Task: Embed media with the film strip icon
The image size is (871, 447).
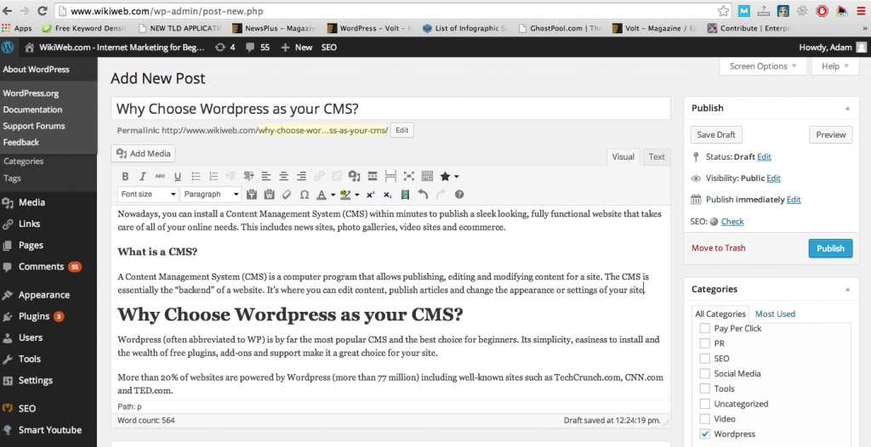Action: [x=405, y=195]
